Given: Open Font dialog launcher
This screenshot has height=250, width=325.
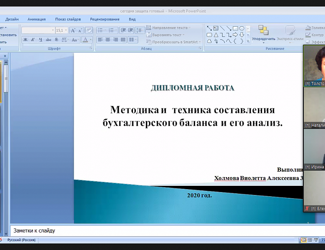Looking at the screenshot, I should [91, 48].
